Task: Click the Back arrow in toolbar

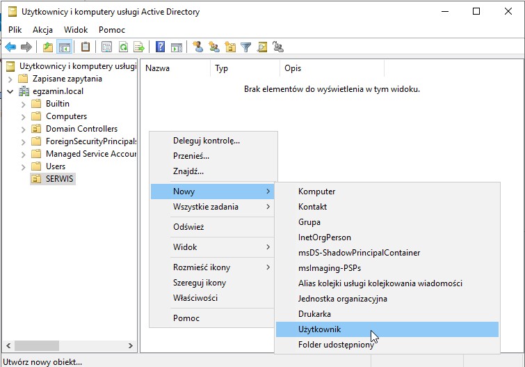Action: coord(10,47)
